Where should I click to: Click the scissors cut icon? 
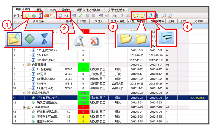pos(122,16)
